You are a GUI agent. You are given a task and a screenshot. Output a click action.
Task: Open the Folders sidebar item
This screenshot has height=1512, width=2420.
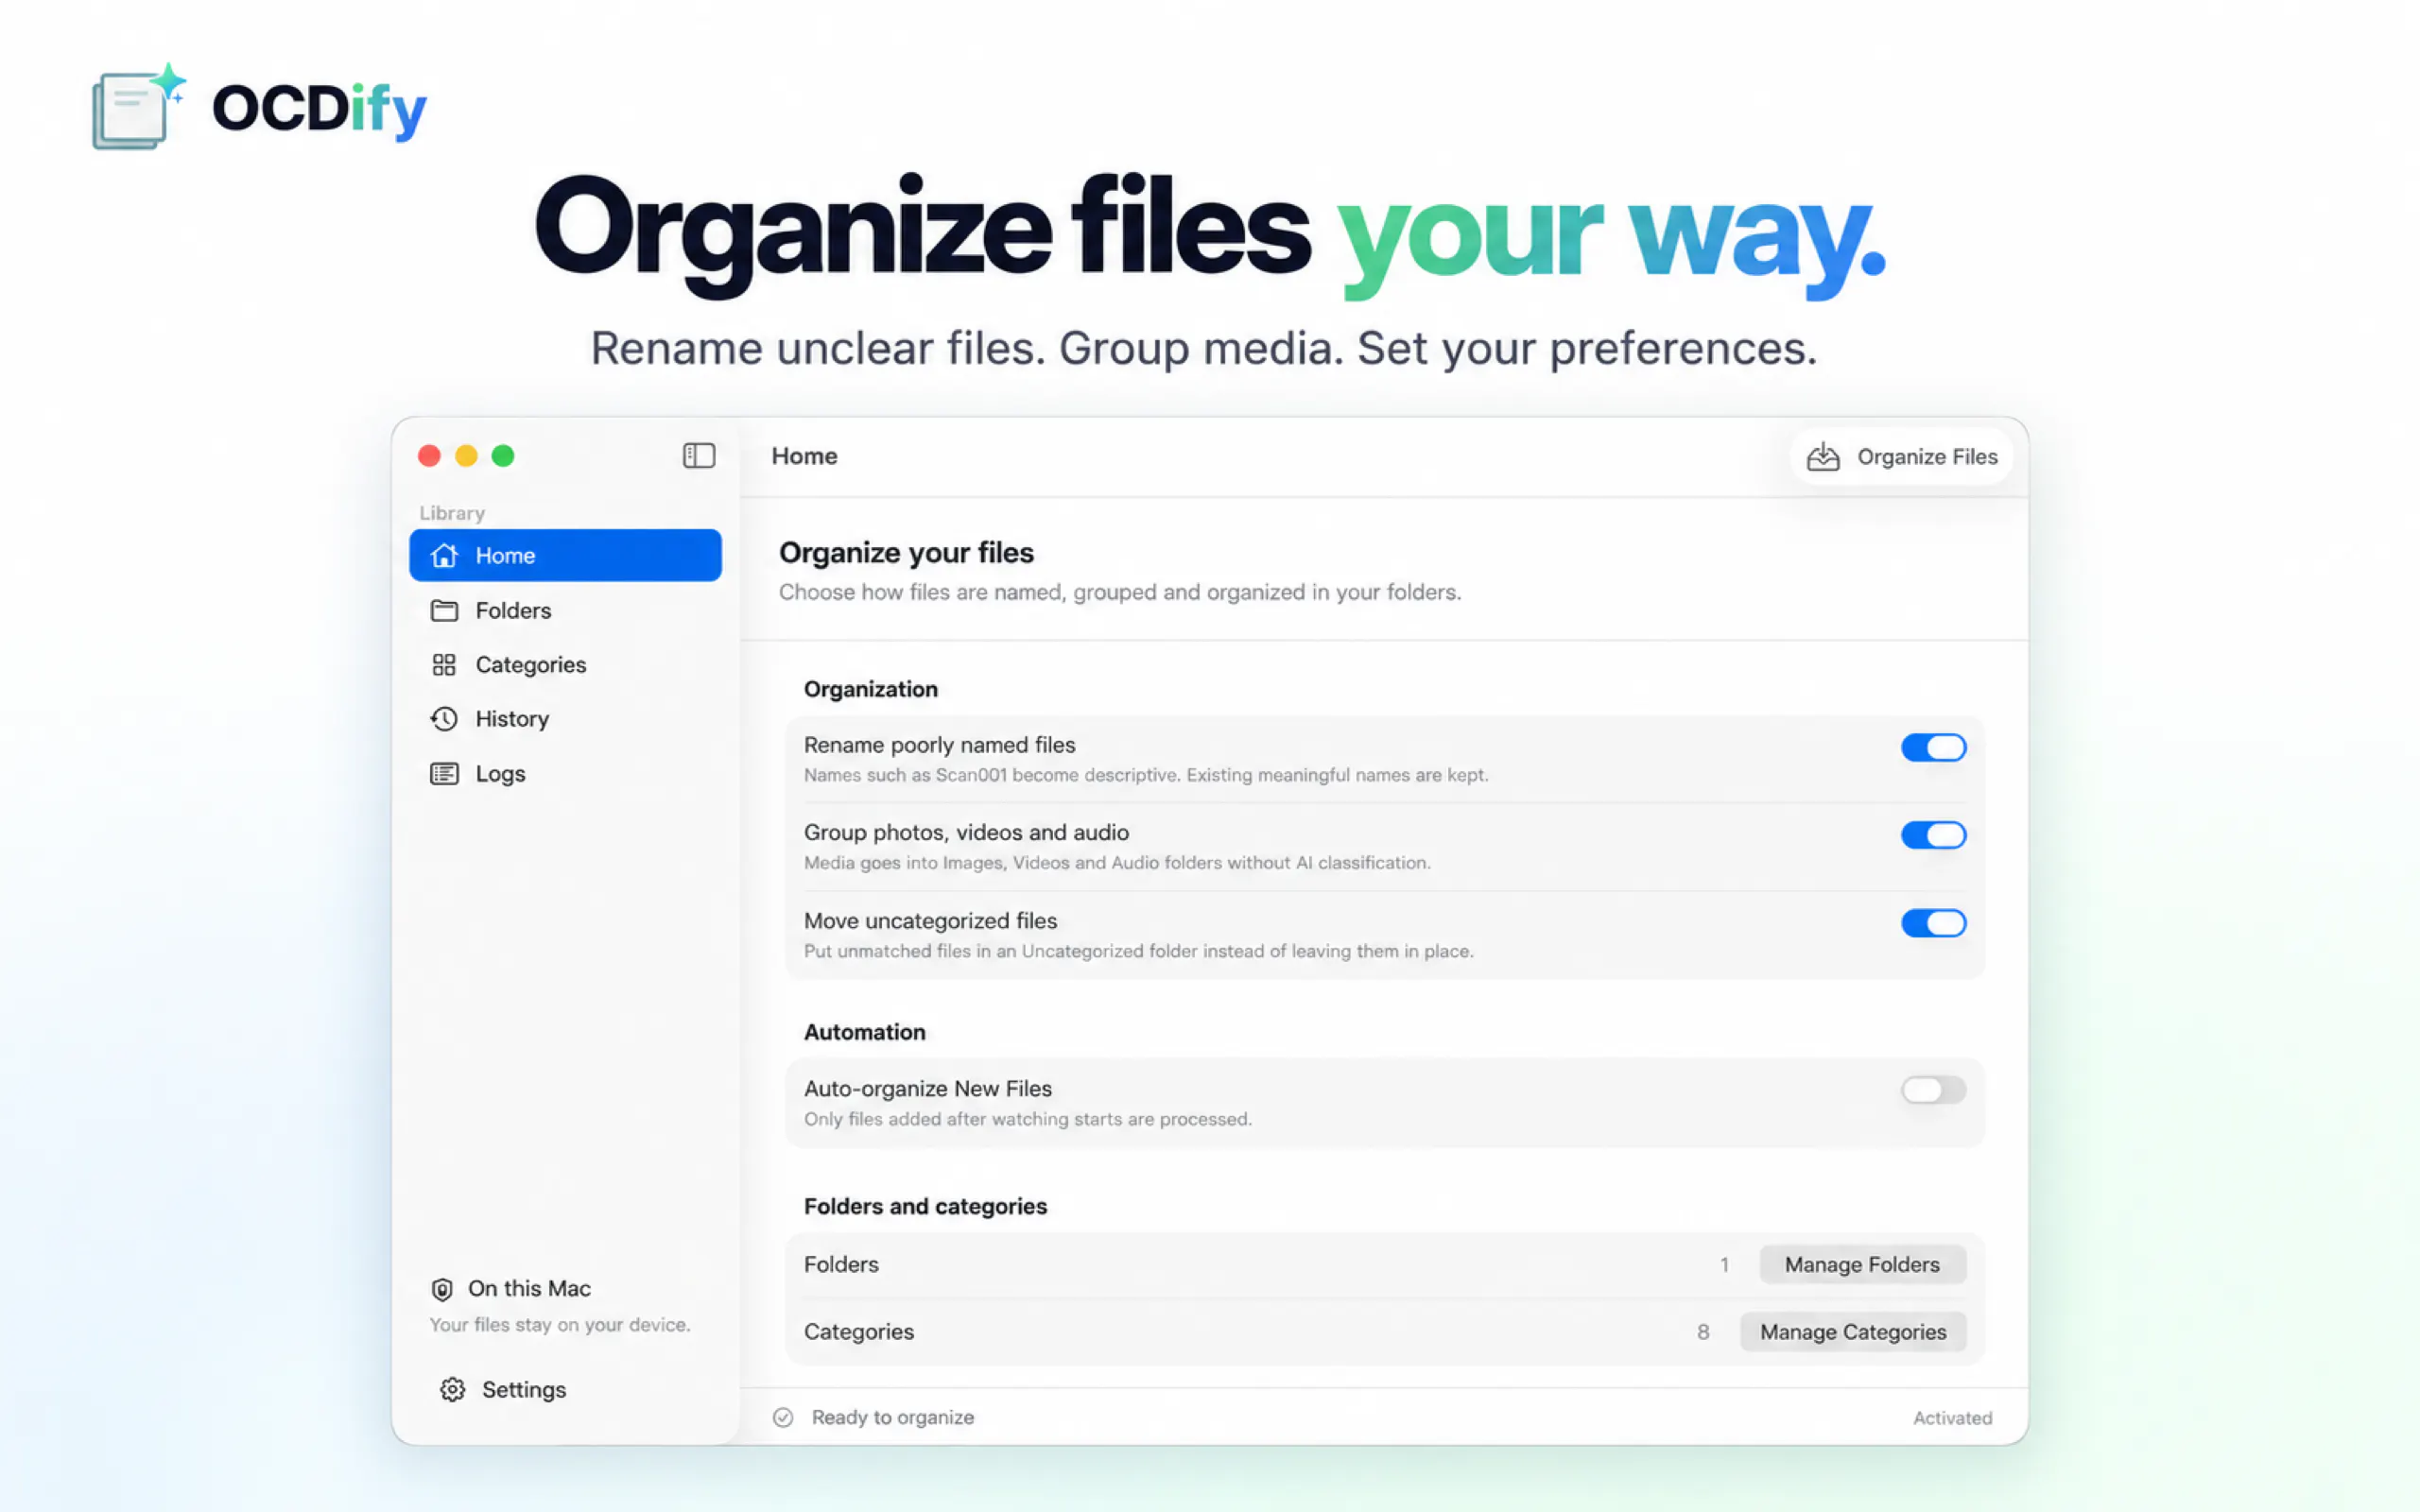(565, 610)
